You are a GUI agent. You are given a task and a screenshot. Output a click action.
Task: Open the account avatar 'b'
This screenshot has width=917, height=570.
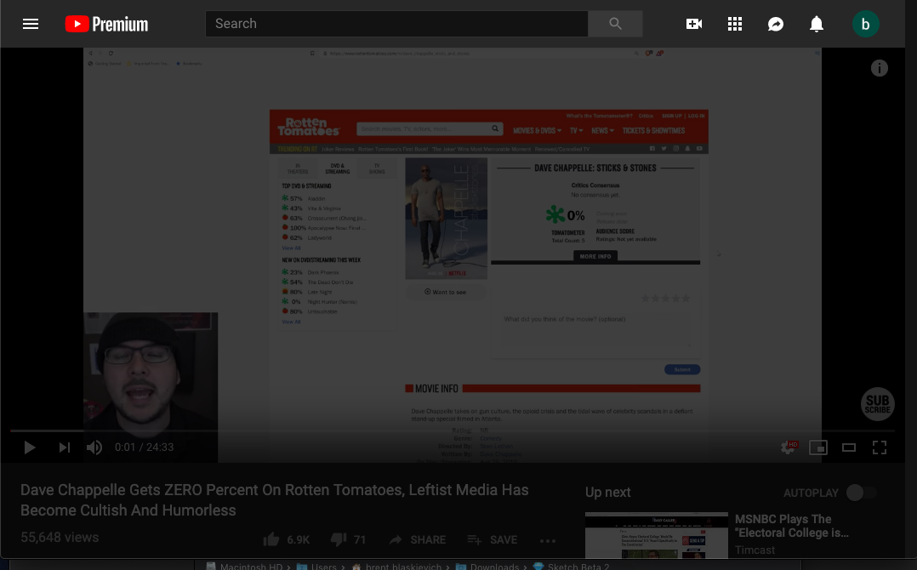(x=866, y=24)
